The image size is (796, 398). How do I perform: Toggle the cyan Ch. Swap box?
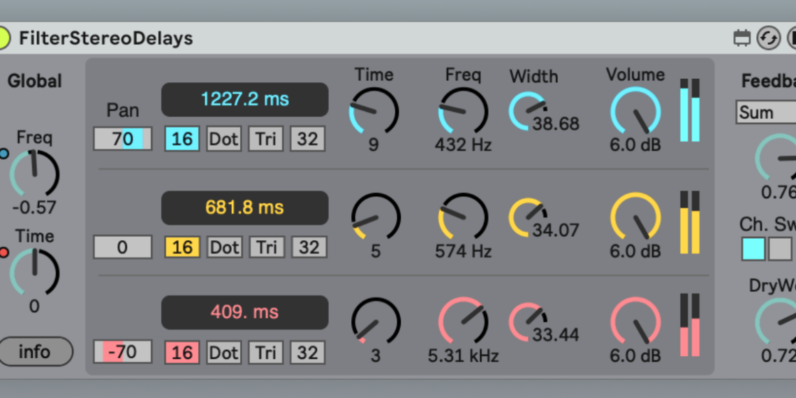click(753, 249)
